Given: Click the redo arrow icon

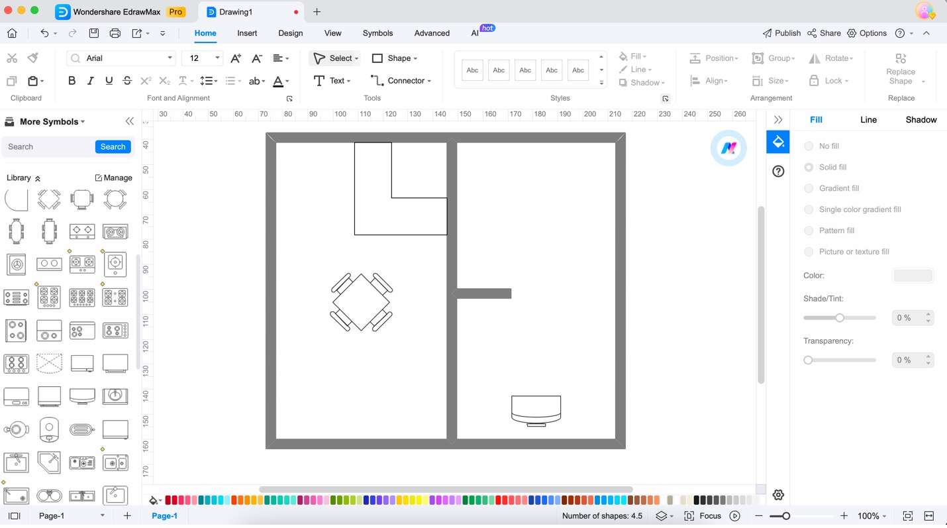Looking at the screenshot, I should 72,33.
